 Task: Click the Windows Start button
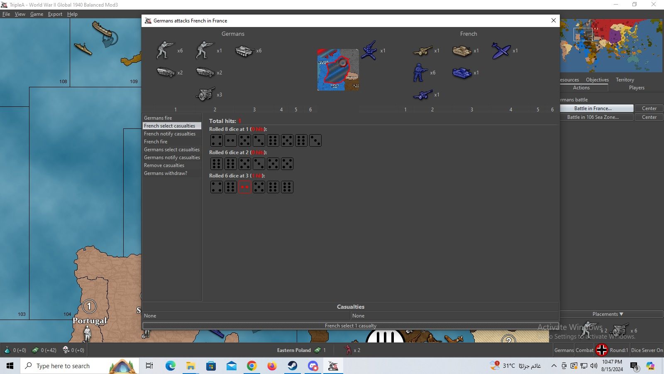coord(10,366)
